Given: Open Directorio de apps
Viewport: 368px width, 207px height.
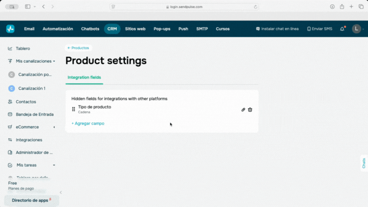Looking at the screenshot, I should coord(31,200).
